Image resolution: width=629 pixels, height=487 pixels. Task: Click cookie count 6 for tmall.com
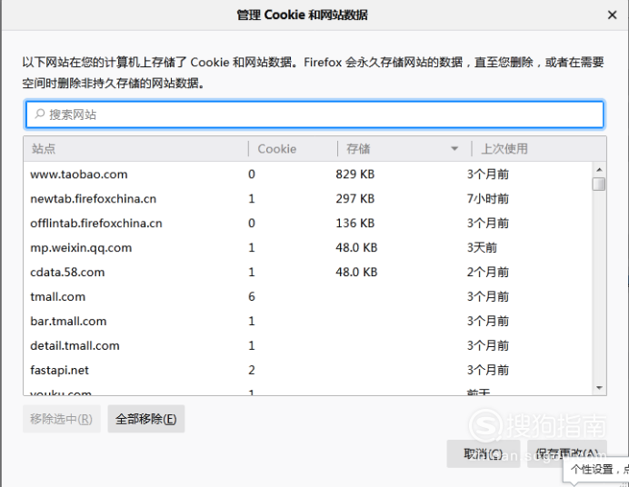252,296
